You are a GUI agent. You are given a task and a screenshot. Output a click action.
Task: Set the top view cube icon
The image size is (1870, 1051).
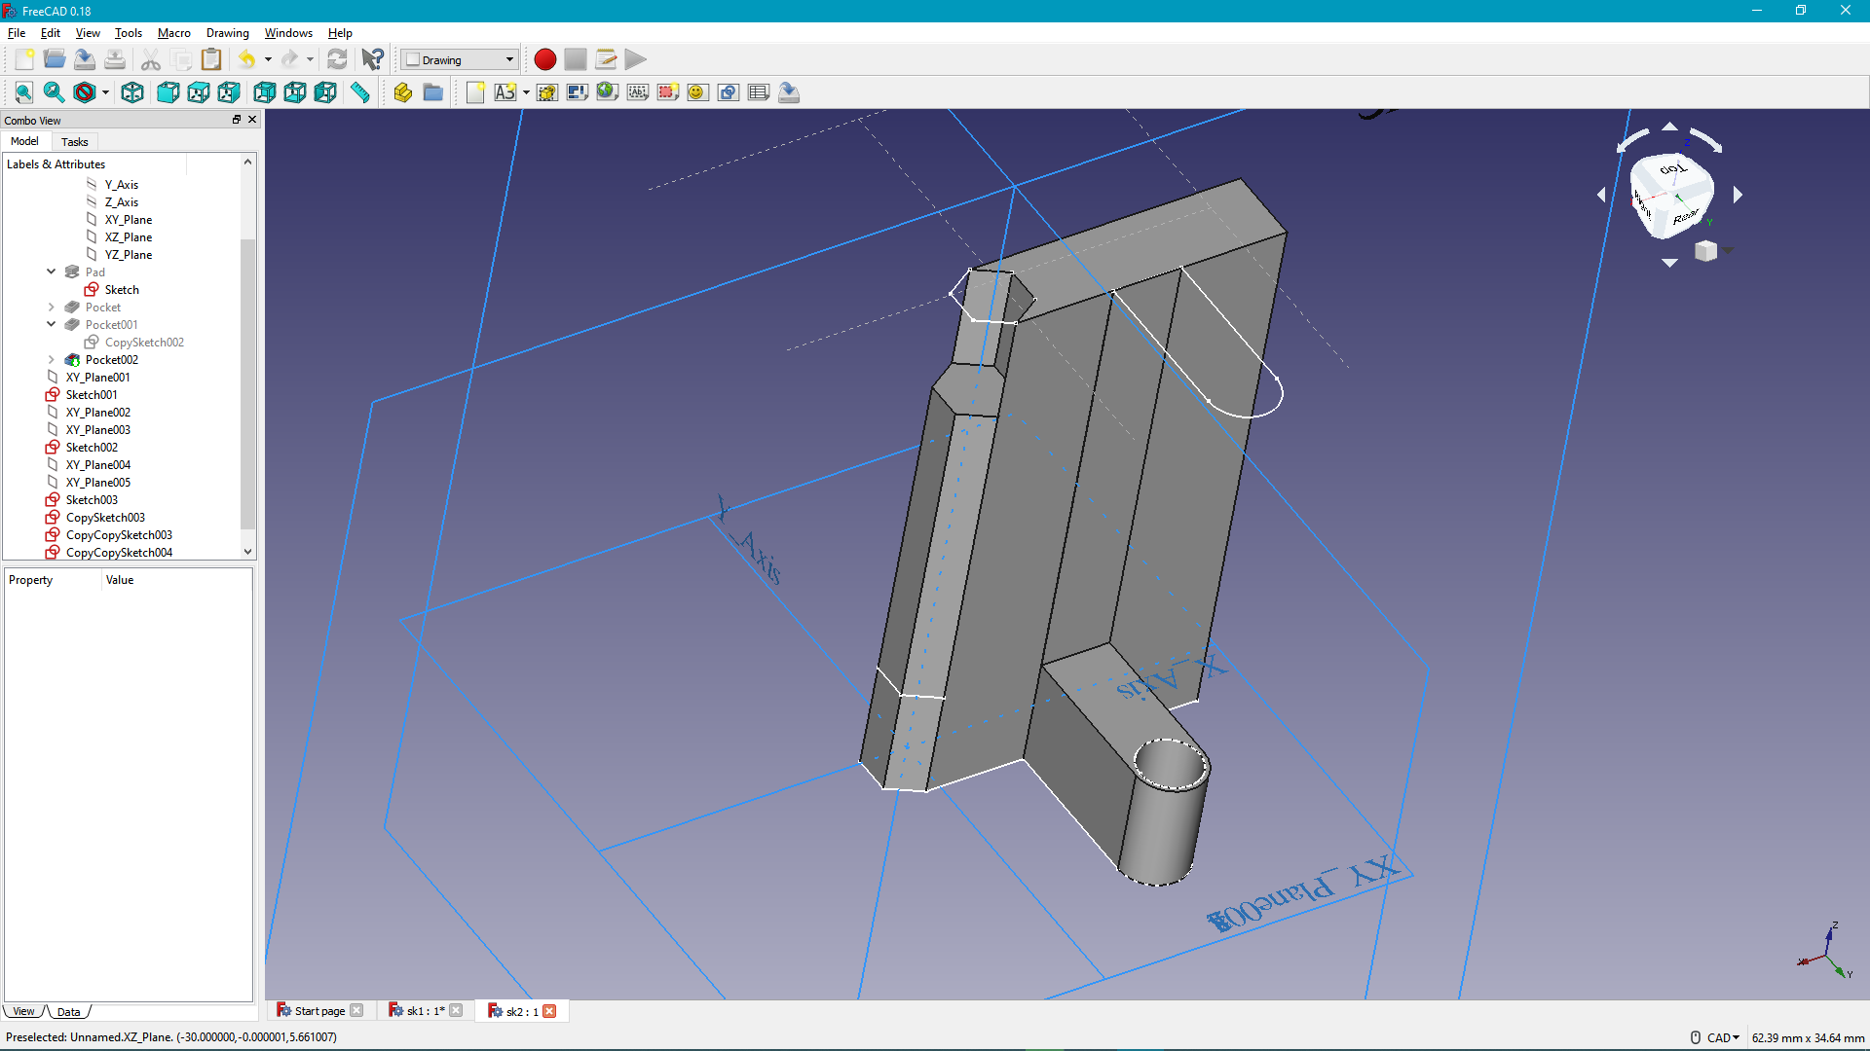pos(199,92)
